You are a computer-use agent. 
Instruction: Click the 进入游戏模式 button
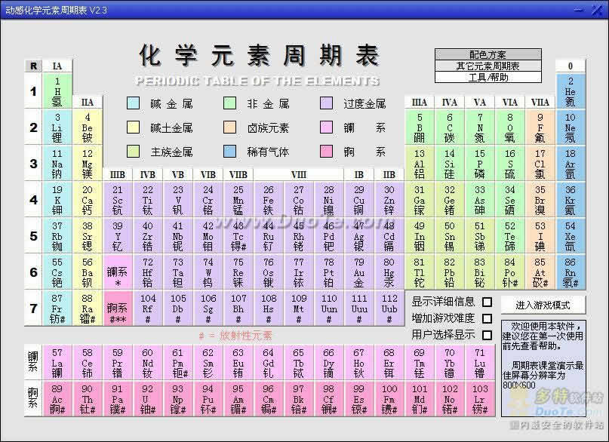click(543, 305)
